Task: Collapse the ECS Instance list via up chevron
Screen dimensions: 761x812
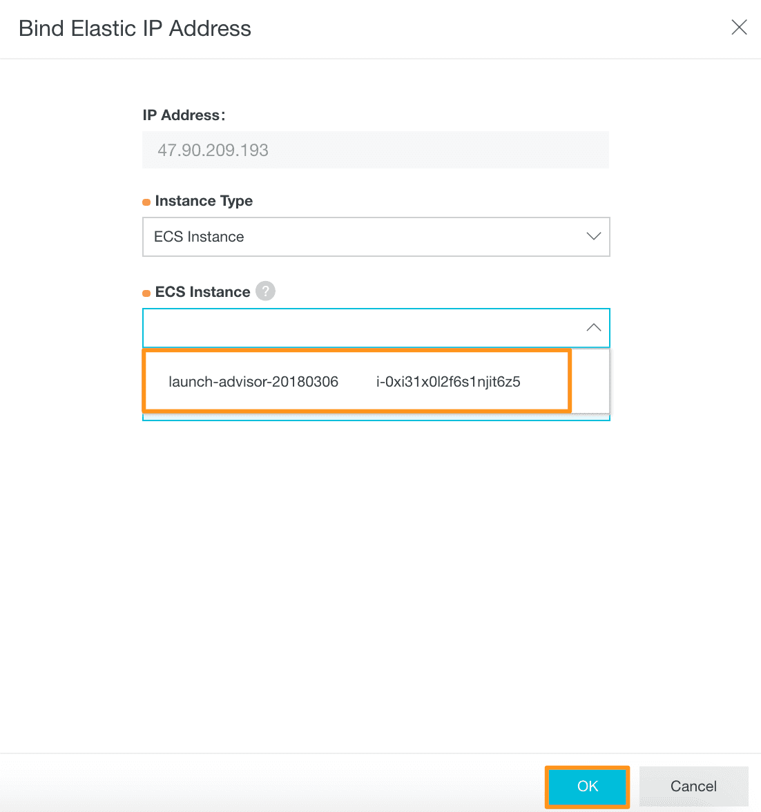Action: (x=593, y=327)
